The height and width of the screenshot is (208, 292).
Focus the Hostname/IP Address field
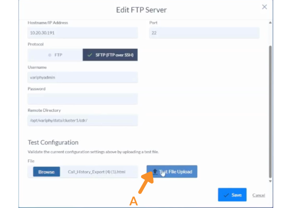[x=83, y=33]
